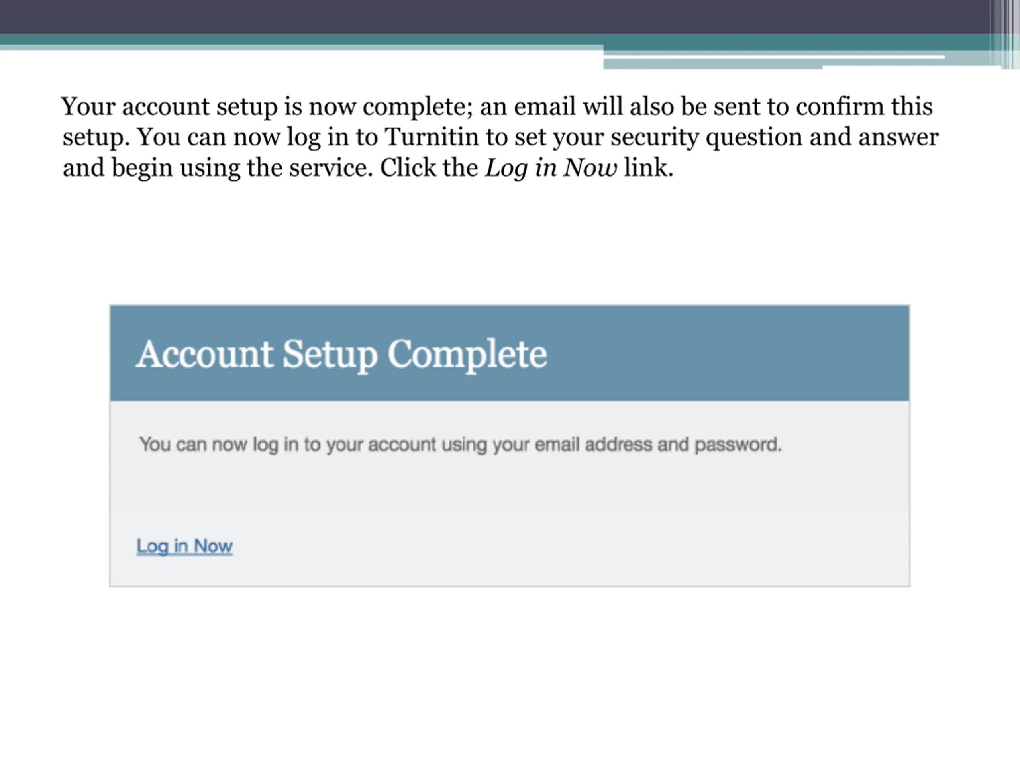Viewport: 1020px width, 765px height.
Task: Click the Log in Now link
Action: pyautogui.click(x=184, y=546)
